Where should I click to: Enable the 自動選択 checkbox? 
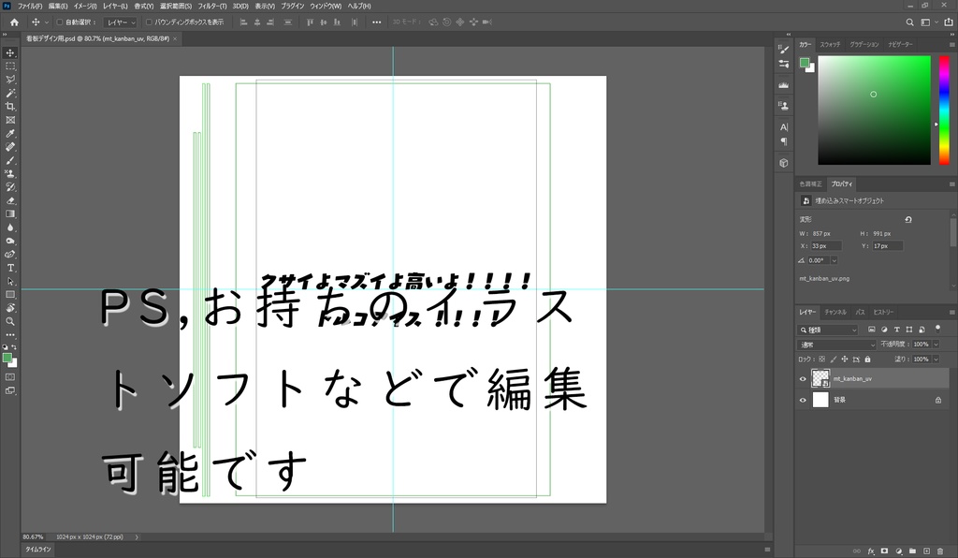60,22
